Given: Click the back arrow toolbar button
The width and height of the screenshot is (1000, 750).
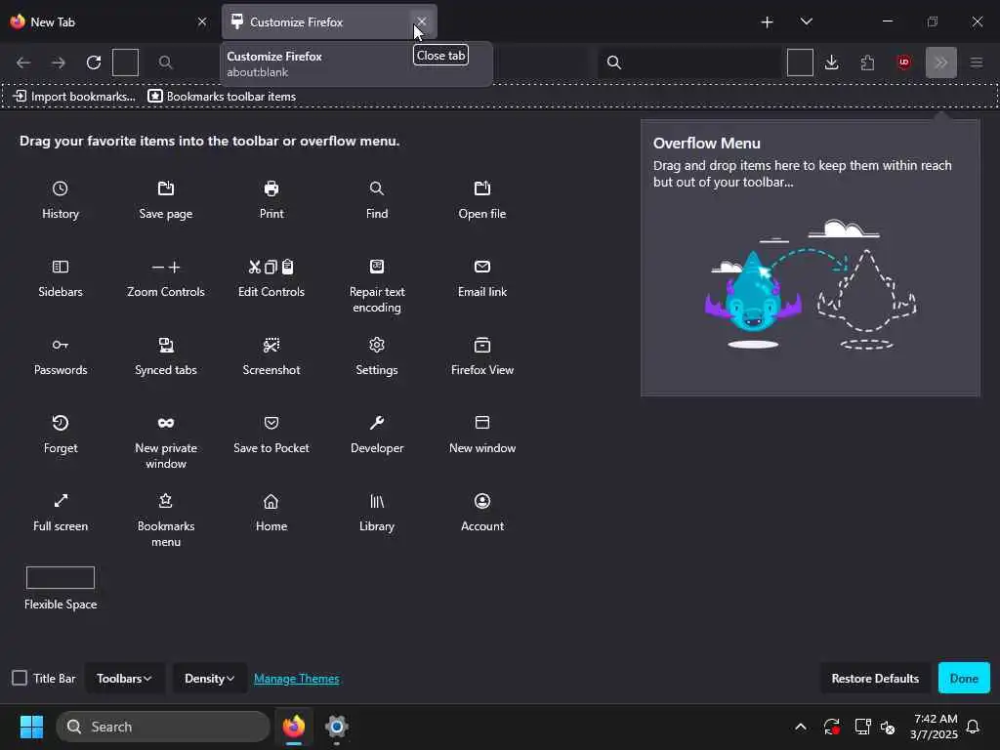Looking at the screenshot, I should click(23, 62).
